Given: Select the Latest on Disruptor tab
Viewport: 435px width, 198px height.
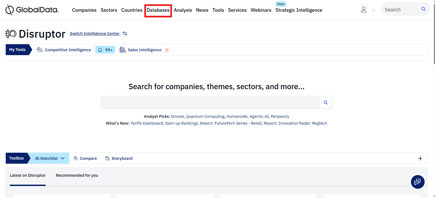Looking at the screenshot, I should [28, 175].
